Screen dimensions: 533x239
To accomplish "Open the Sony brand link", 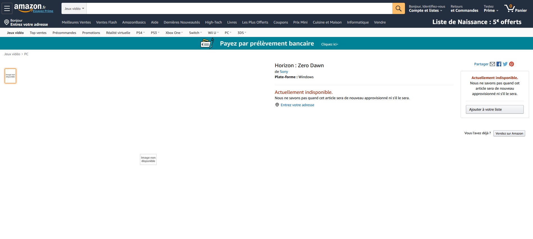I will click(284, 72).
